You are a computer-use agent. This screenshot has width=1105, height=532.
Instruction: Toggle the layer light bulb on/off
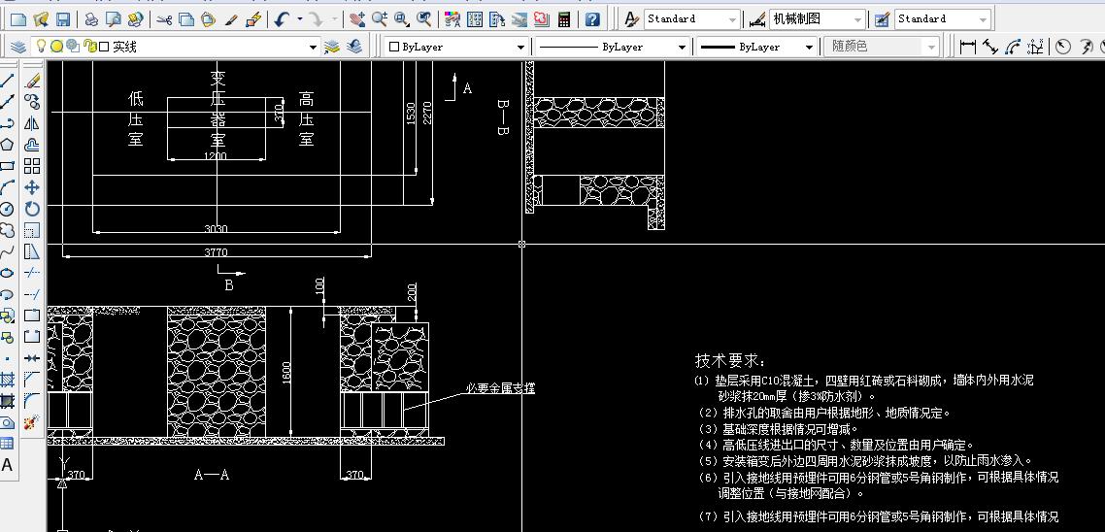click(x=42, y=47)
